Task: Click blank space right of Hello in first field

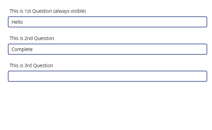Action: point(115,22)
